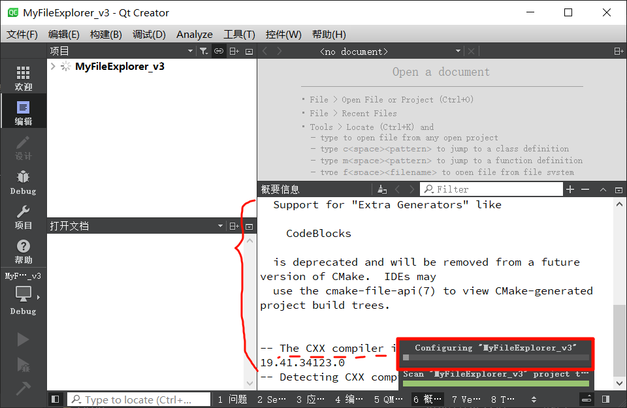Maximize the output pane with caret icon
The image size is (627, 408).
coord(603,190)
